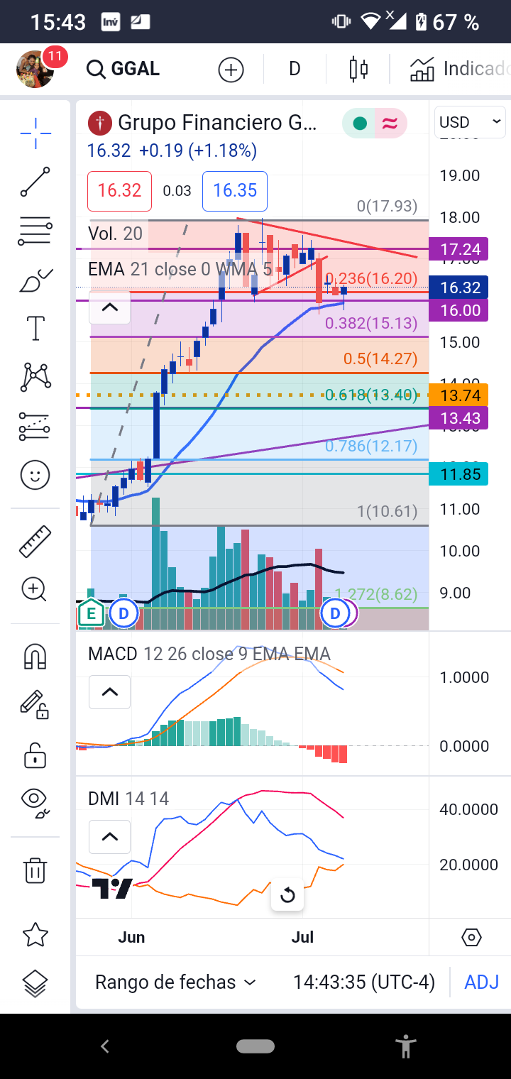Toggle the ADJ adjusted data option
511x1079 pixels.
point(482,982)
